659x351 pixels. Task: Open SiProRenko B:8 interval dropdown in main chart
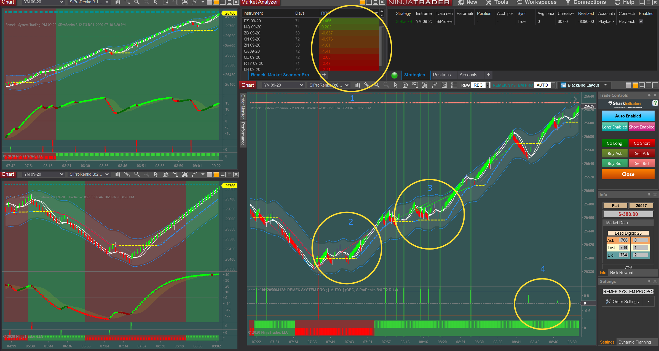tap(329, 85)
